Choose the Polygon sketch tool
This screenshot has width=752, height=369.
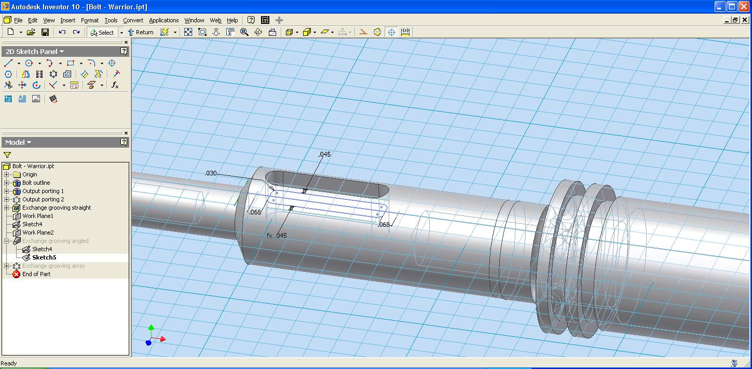8,74
